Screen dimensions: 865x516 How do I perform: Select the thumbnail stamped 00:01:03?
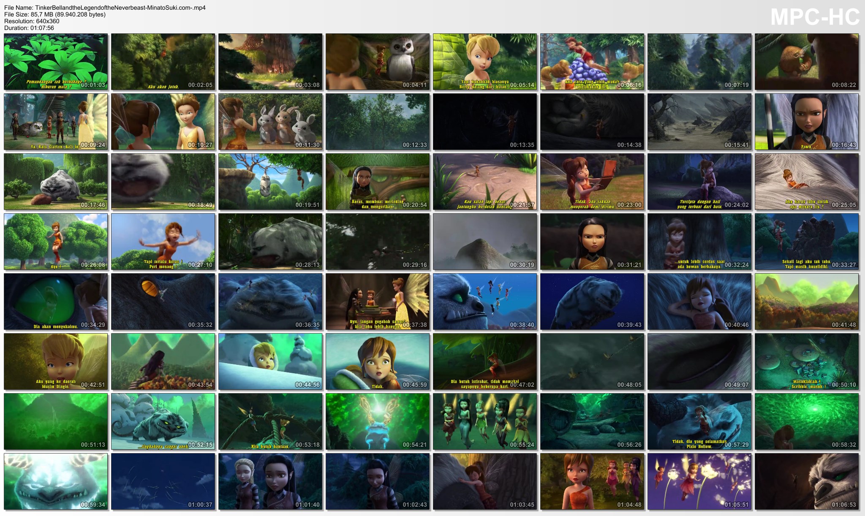(56, 62)
